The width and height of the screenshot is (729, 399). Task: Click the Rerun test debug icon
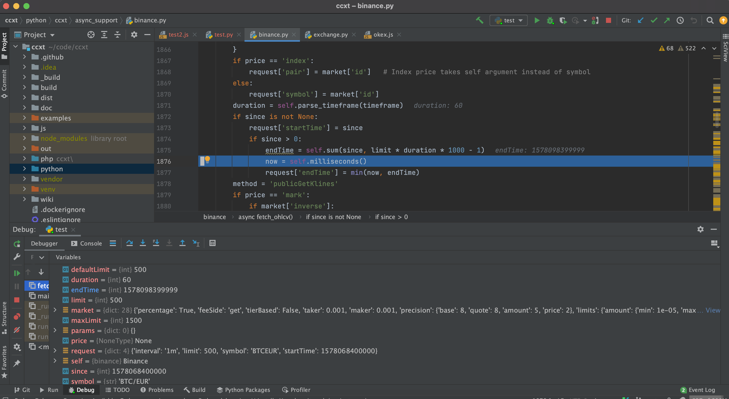click(x=17, y=244)
